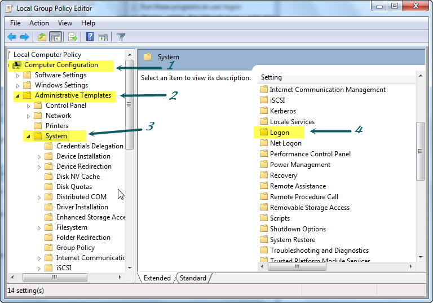Click the Computer Configuration computer icon
Image resolution: width=433 pixels, height=303 pixels.
tap(17, 65)
